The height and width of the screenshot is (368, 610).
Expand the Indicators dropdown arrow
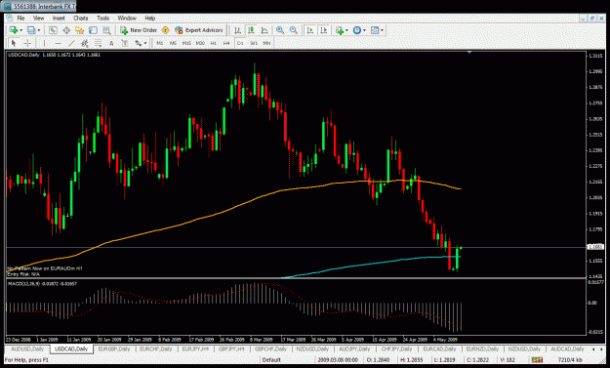(x=346, y=30)
